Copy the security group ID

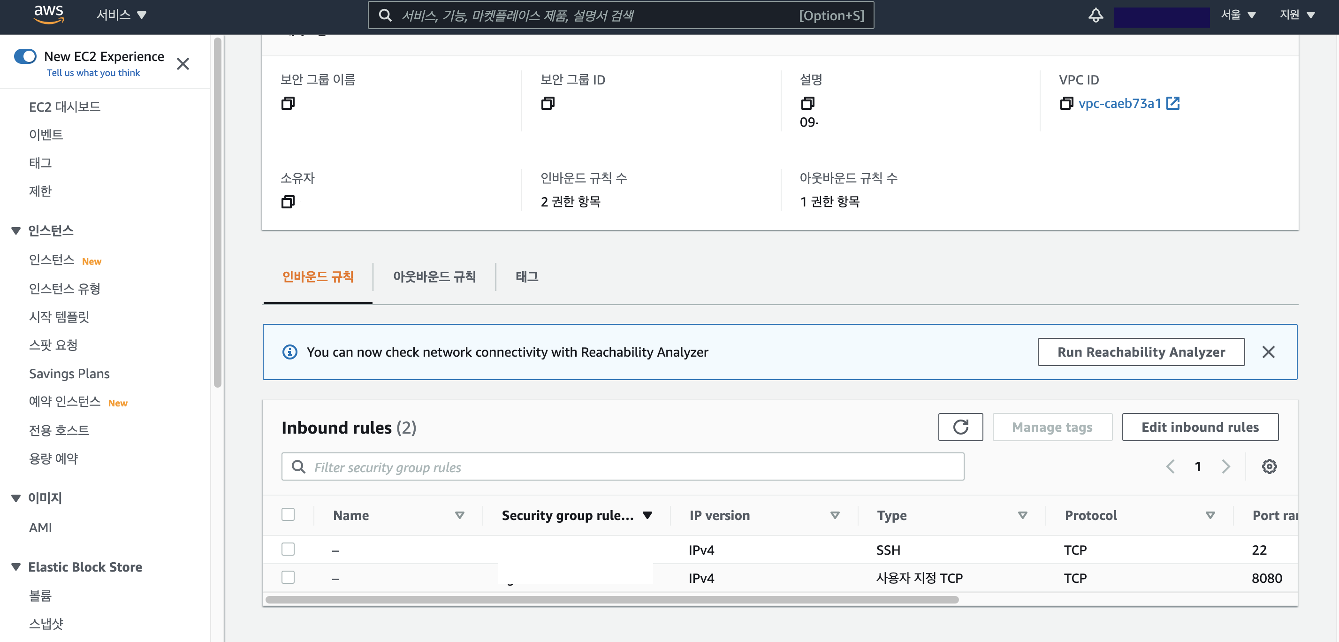coord(548,103)
